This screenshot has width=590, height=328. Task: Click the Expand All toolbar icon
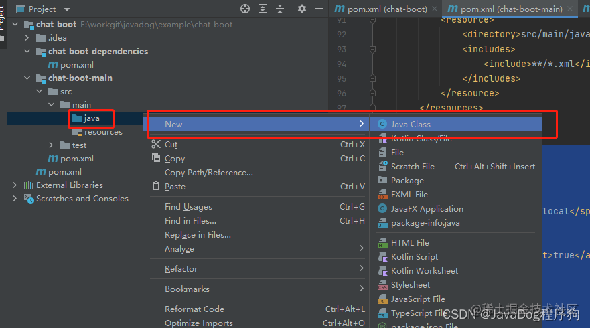pyautogui.click(x=263, y=9)
